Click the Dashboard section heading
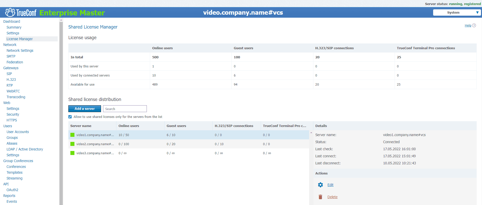The height and width of the screenshot is (205, 482). pyautogui.click(x=12, y=21)
